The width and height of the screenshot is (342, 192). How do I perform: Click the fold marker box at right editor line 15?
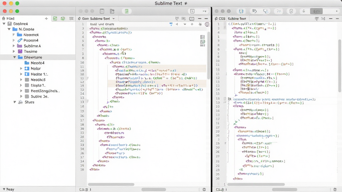(229, 99)
